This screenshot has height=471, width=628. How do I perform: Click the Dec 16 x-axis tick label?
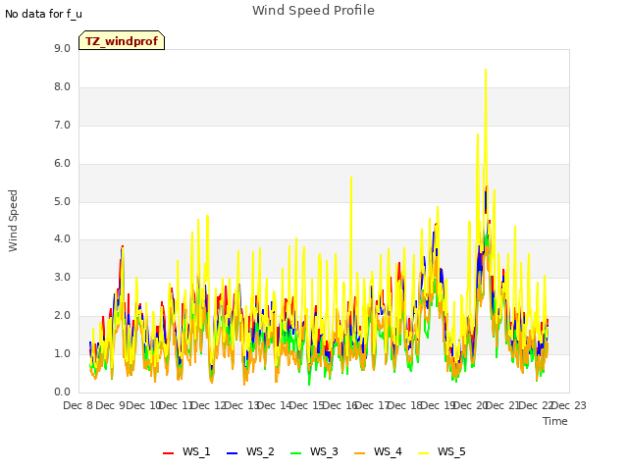340,405
